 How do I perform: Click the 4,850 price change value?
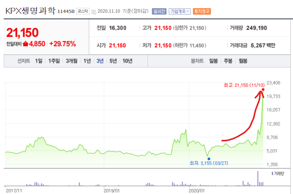37,44
